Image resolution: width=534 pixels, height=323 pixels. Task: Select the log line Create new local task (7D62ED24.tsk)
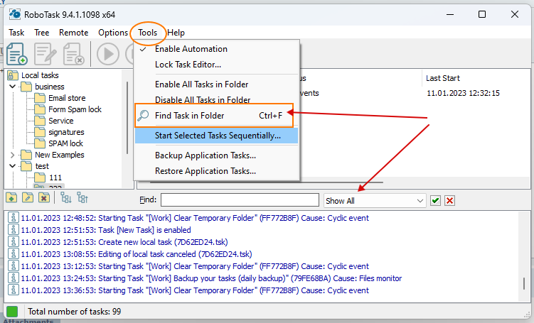(124, 242)
